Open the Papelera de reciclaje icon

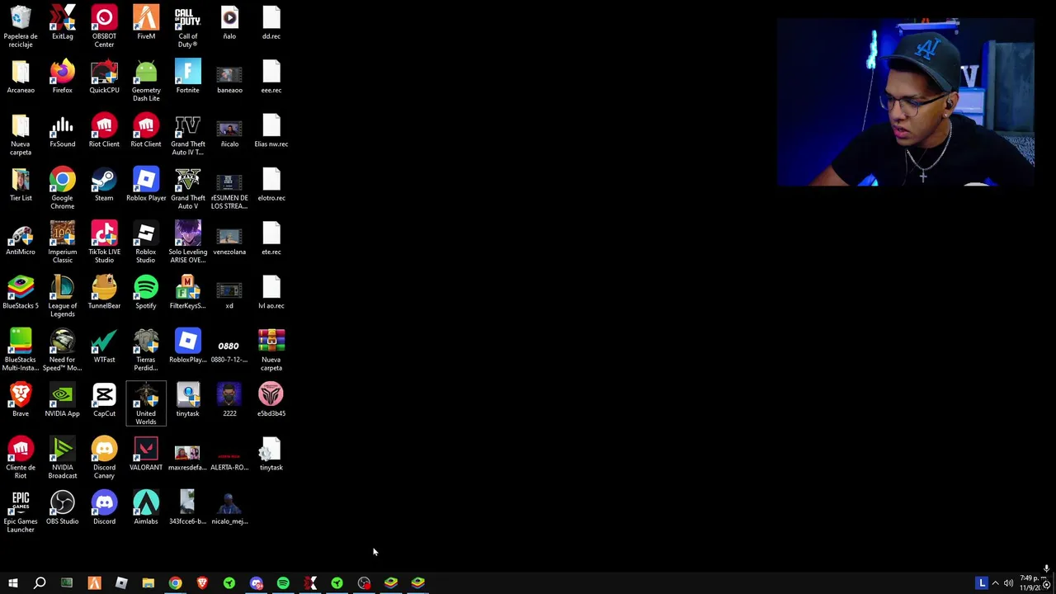pyautogui.click(x=21, y=26)
